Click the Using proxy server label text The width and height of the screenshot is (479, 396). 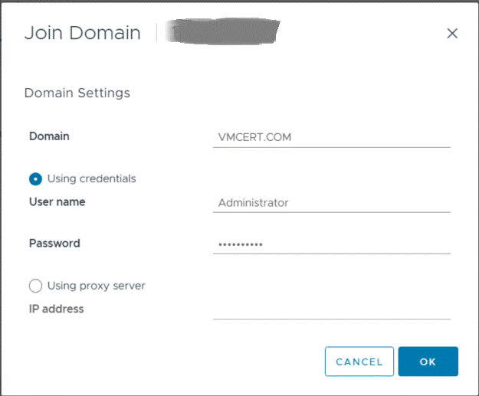click(97, 286)
